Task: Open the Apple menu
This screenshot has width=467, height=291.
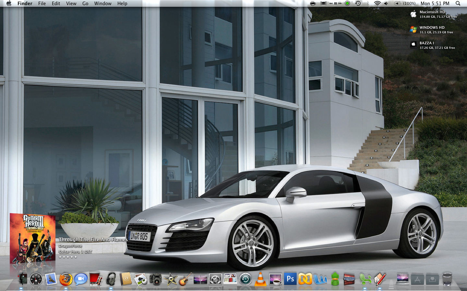Action: click(x=9, y=3)
